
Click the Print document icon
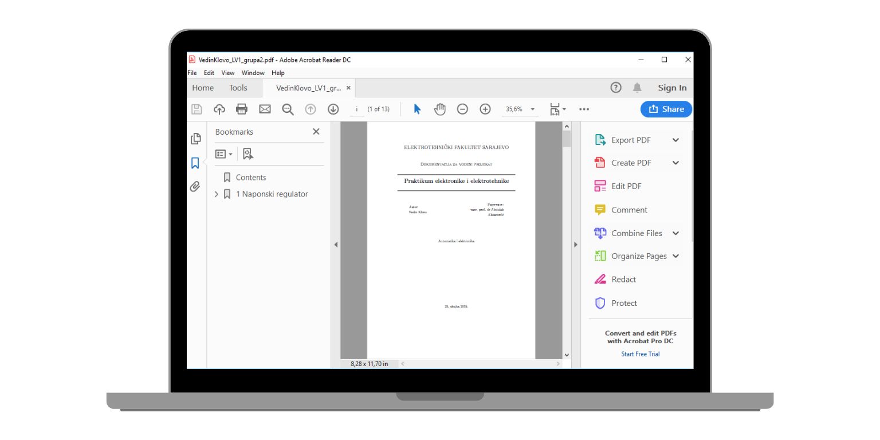[241, 109]
